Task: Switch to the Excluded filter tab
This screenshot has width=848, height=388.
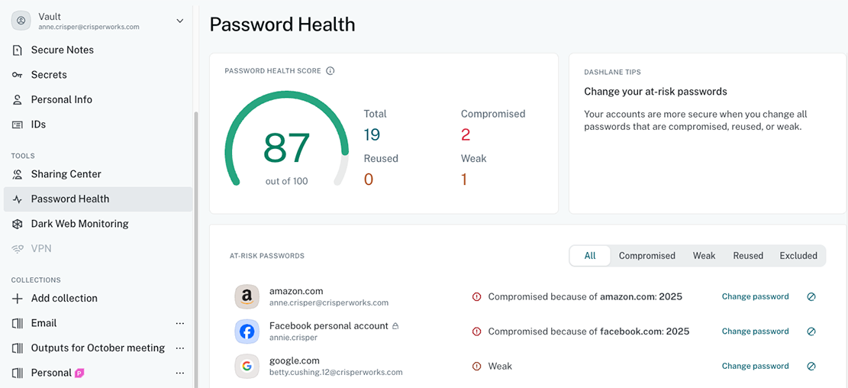Action: (798, 255)
